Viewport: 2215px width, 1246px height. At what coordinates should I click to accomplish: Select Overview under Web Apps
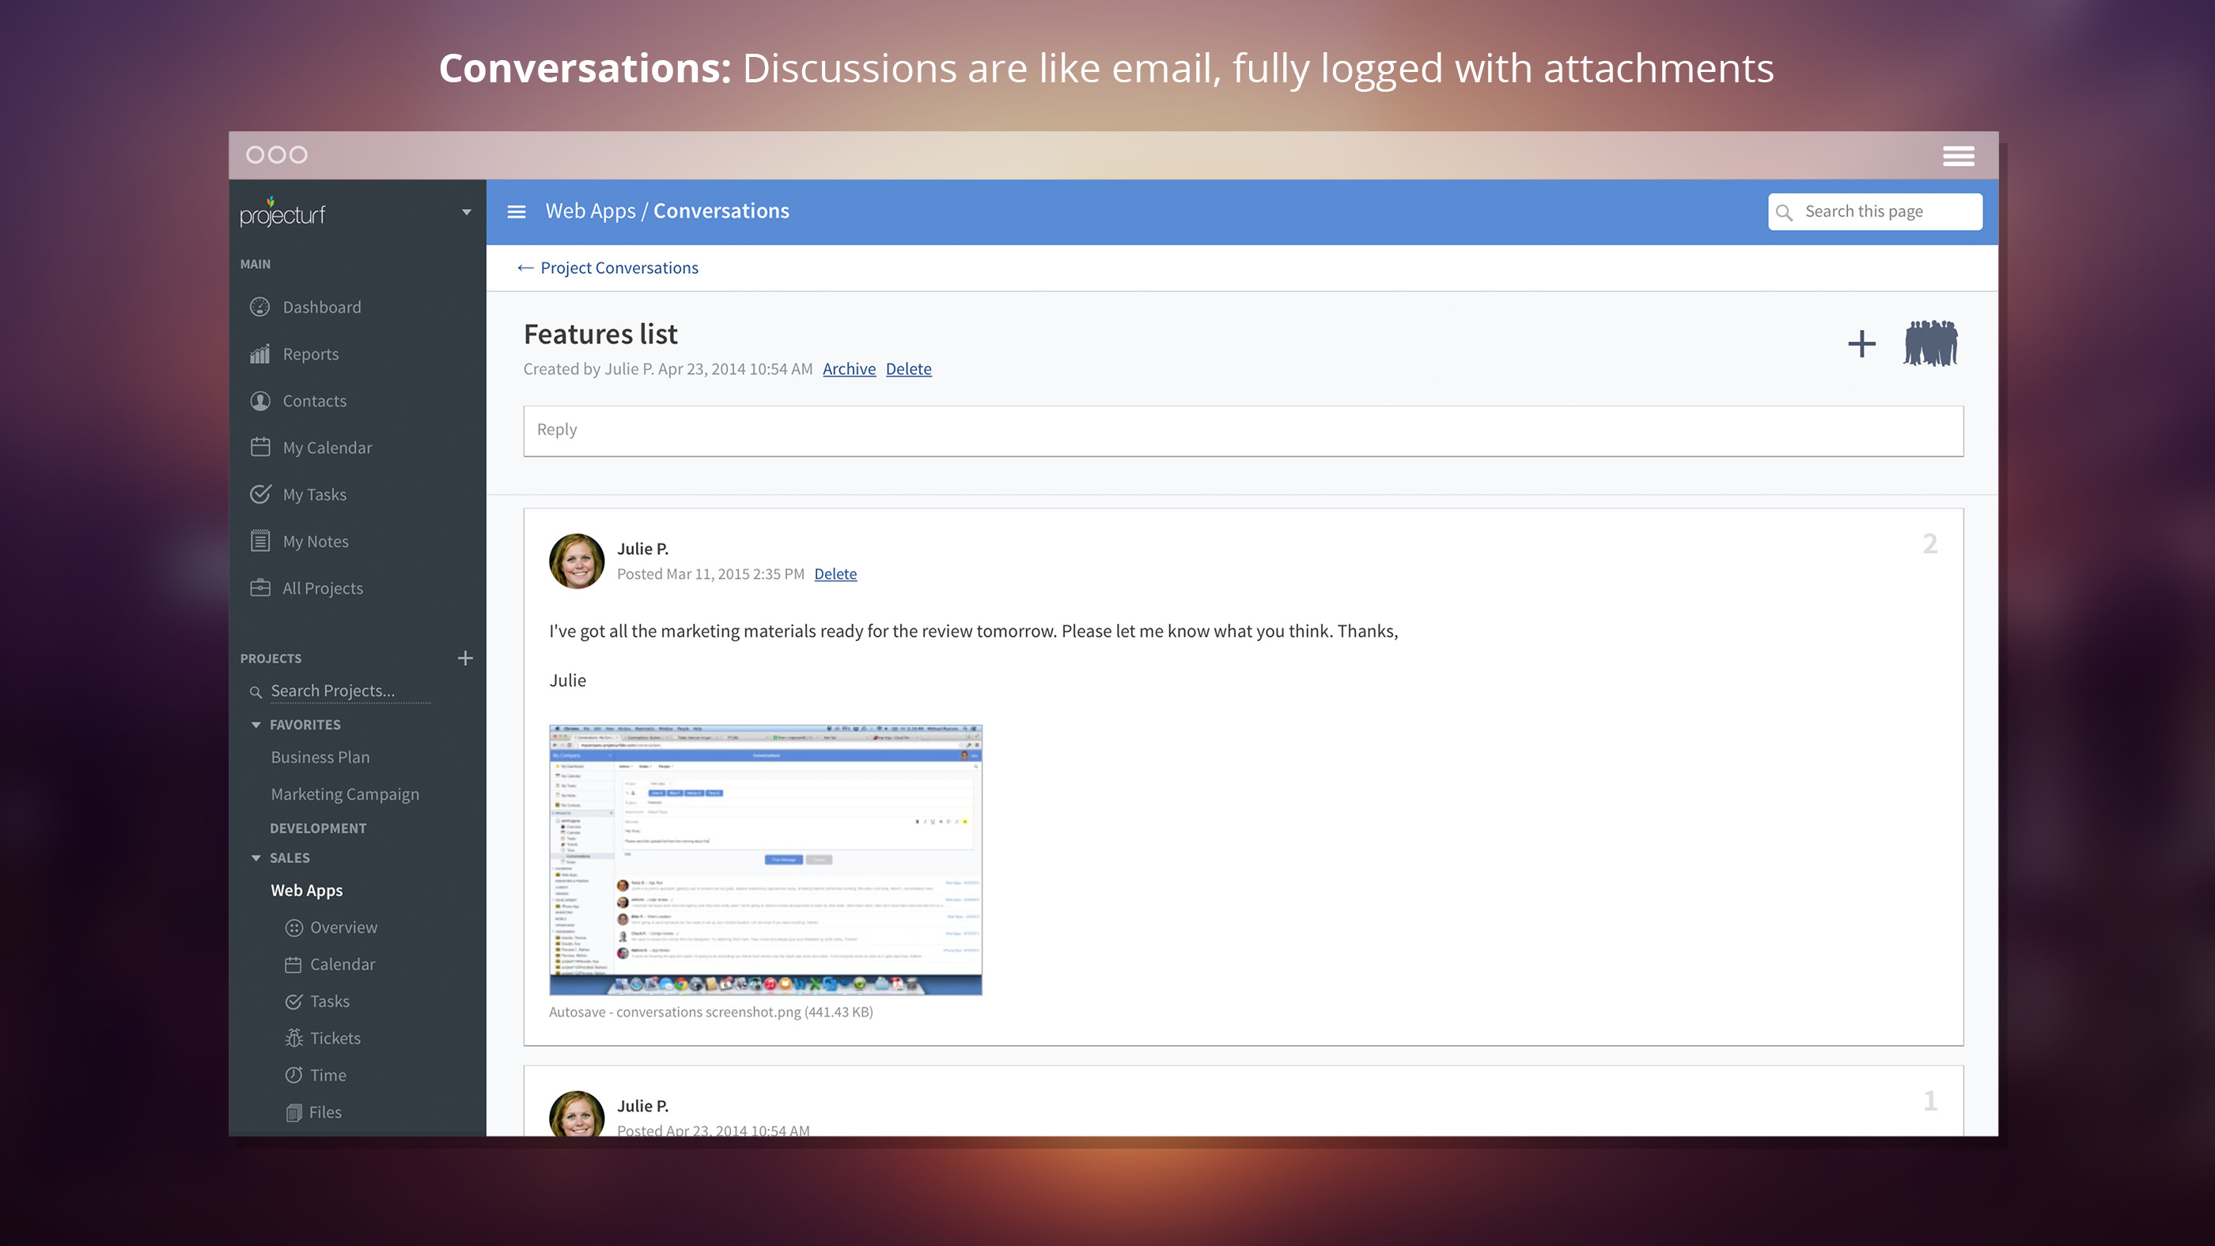pyautogui.click(x=343, y=927)
